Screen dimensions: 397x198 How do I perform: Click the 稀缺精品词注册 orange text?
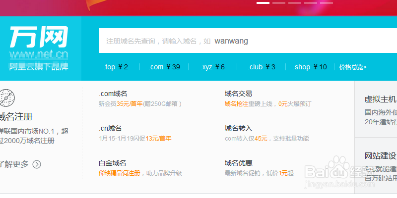click(119, 173)
